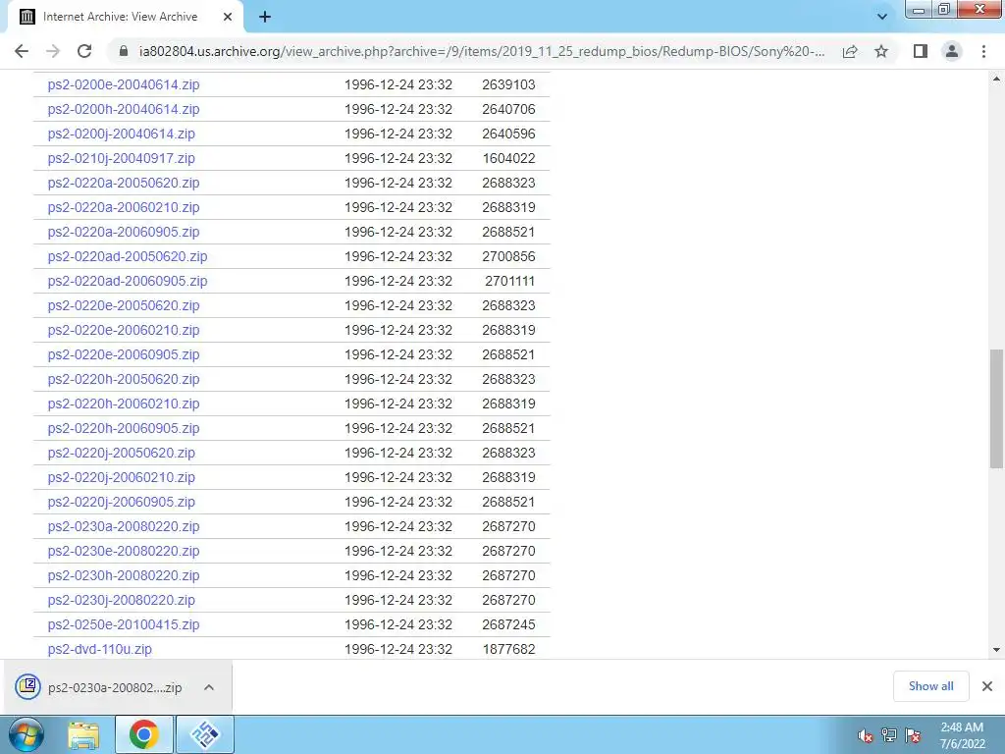Open ps2-0230h-20080220.zip link
1005x754 pixels.
123,575
